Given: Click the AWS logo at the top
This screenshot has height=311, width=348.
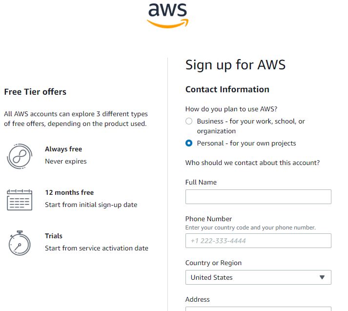Looking at the screenshot, I should (167, 15).
